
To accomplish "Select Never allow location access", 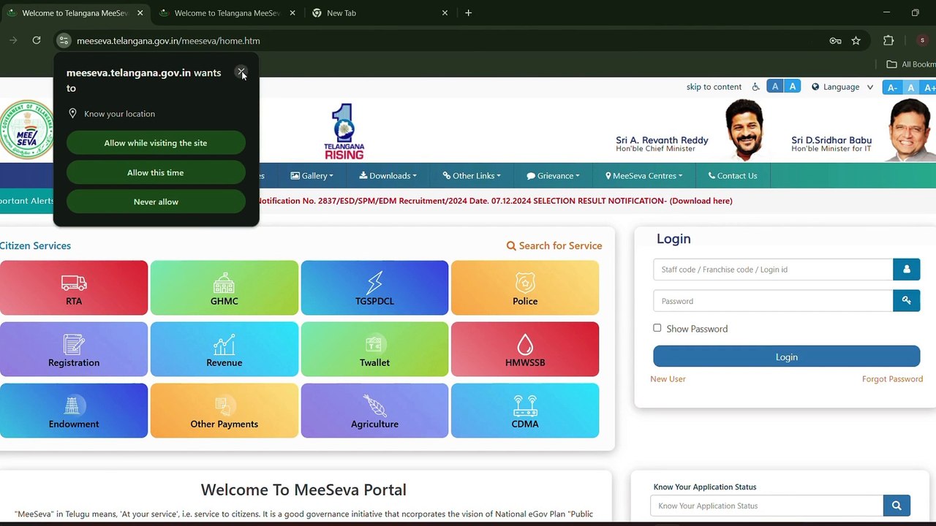I will coord(156,202).
